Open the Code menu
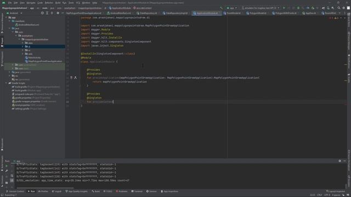The image size is (351, 197). (40, 3)
